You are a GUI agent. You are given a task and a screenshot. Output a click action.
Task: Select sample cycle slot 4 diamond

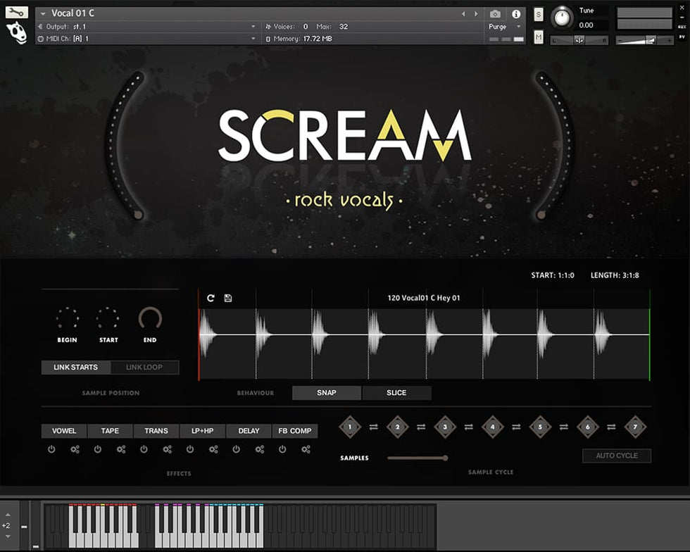click(x=492, y=427)
